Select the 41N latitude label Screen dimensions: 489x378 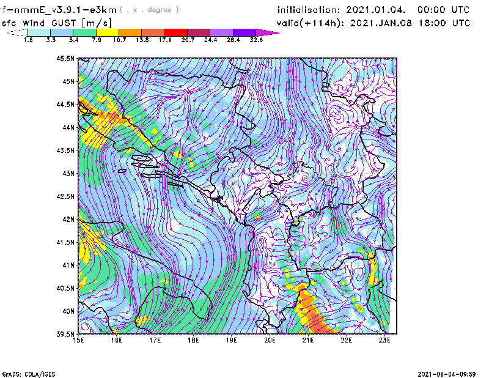point(68,265)
